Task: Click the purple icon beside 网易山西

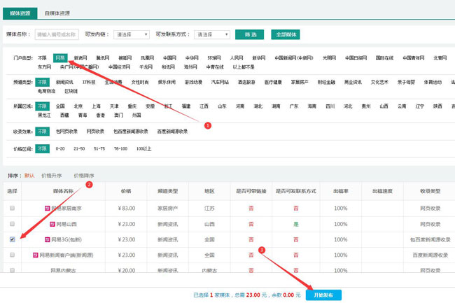Action: pyautogui.click(x=52, y=225)
